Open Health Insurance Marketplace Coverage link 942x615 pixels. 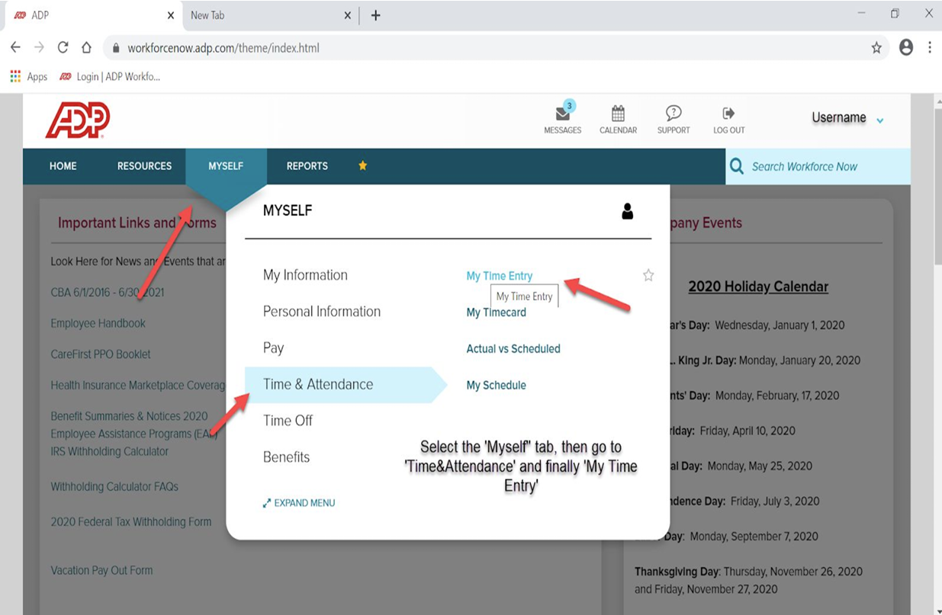click(138, 386)
